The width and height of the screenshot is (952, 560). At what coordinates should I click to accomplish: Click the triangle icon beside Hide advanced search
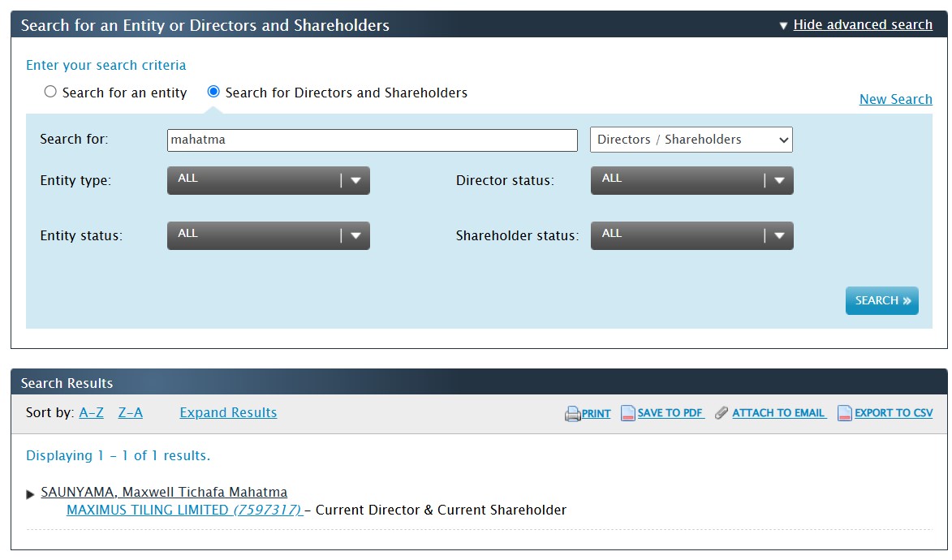point(783,25)
